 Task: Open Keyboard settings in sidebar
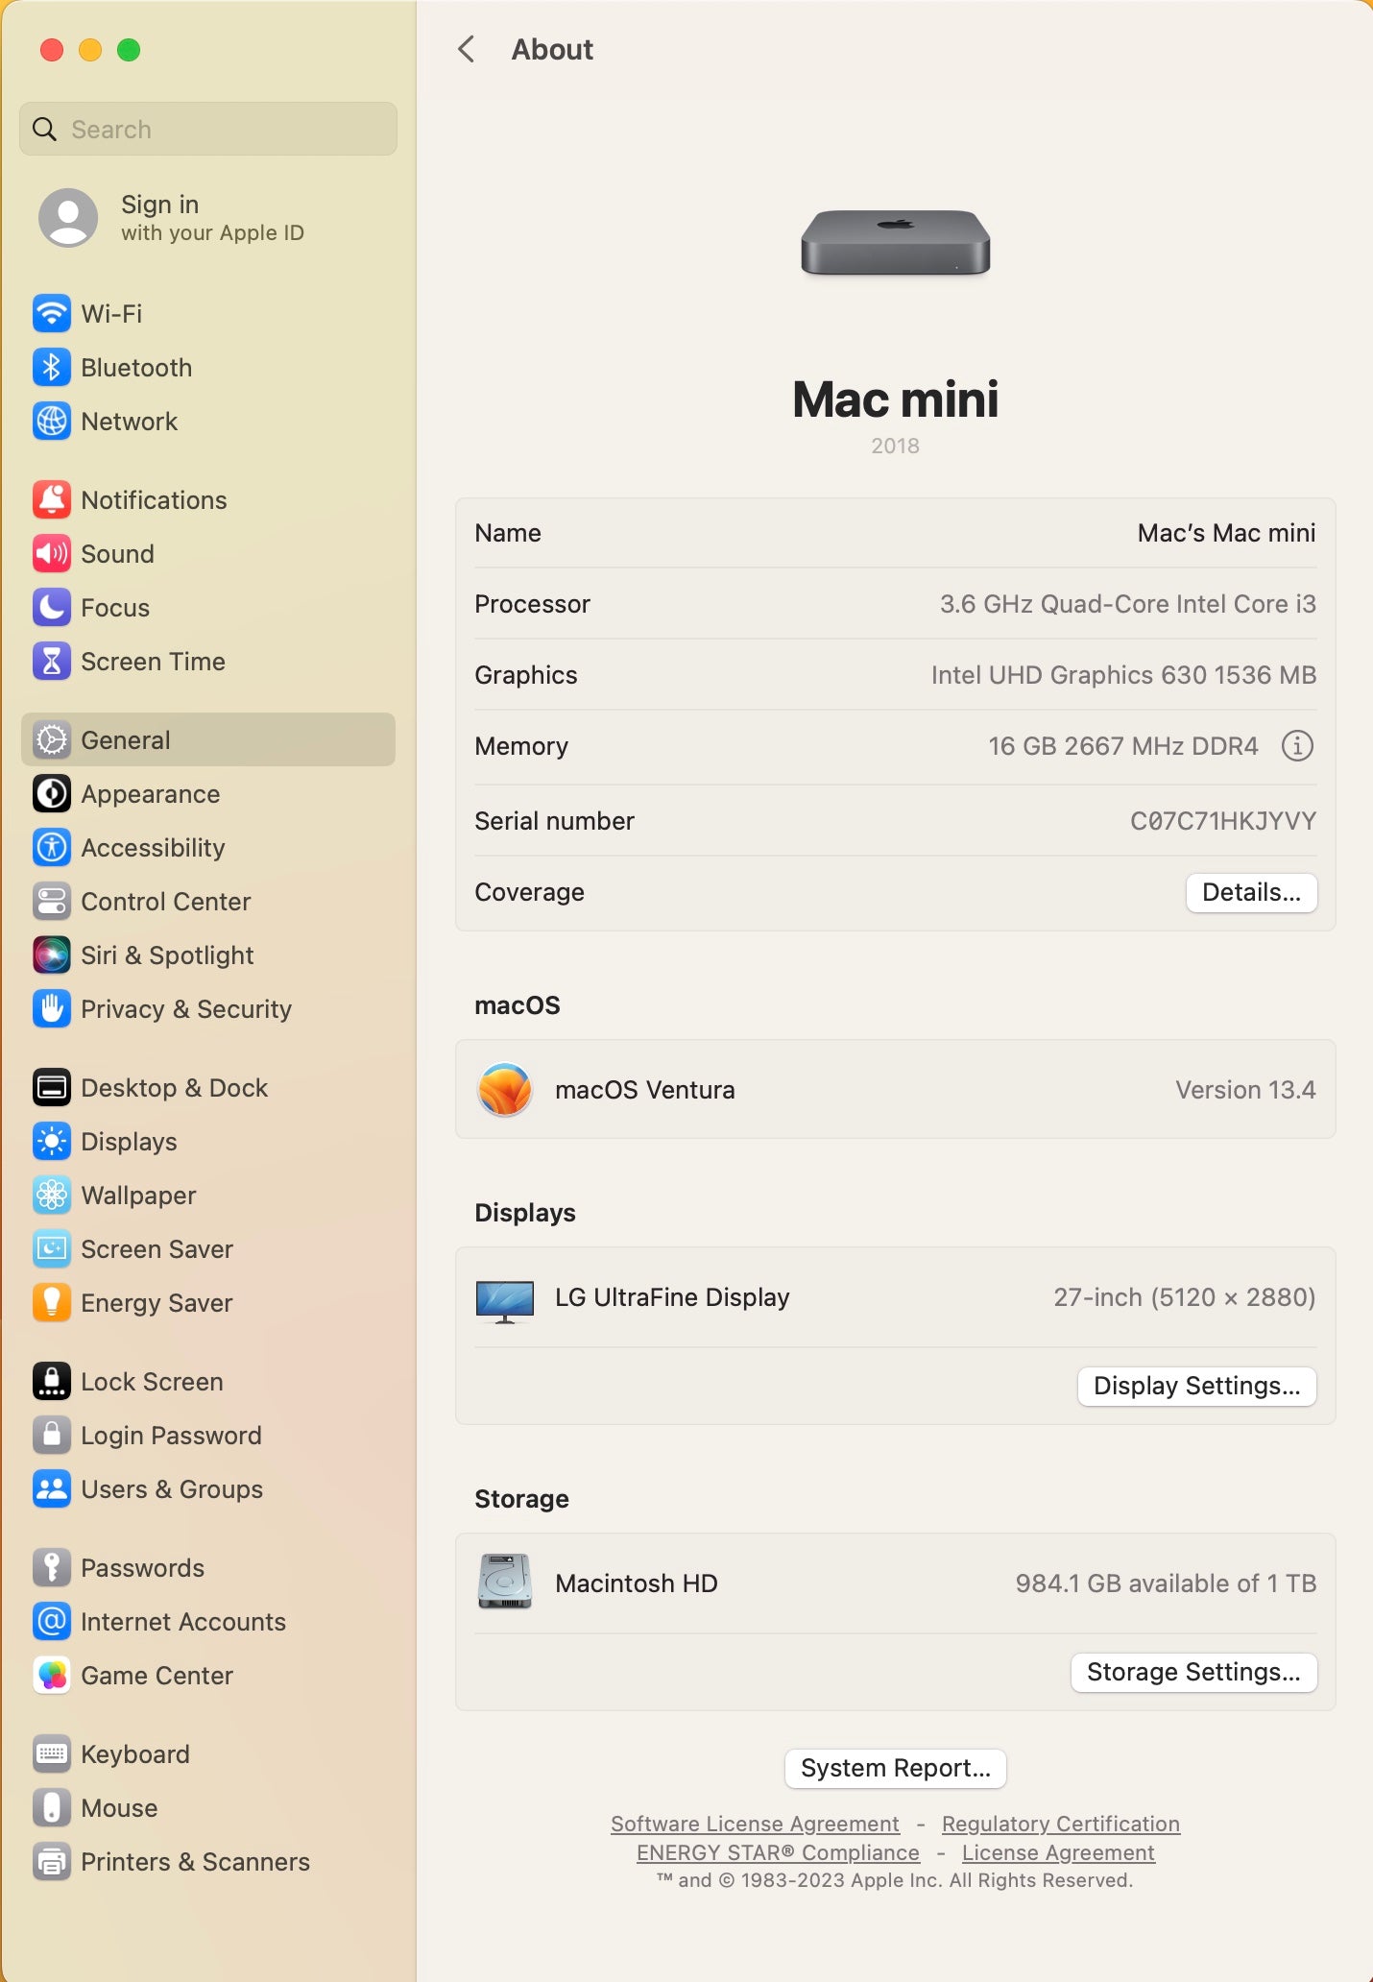tap(134, 1753)
